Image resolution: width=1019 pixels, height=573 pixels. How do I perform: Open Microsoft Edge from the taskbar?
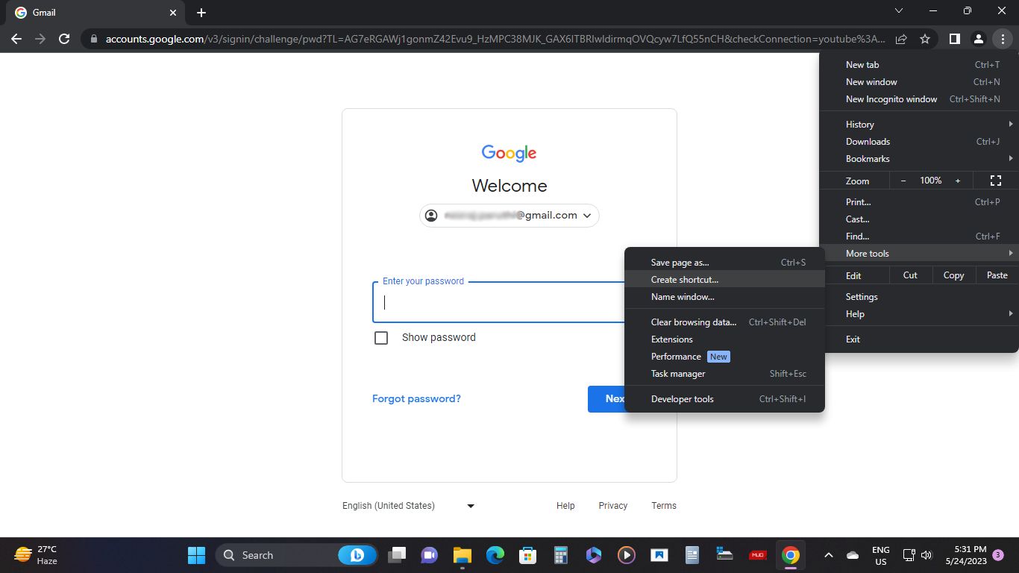click(494, 555)
